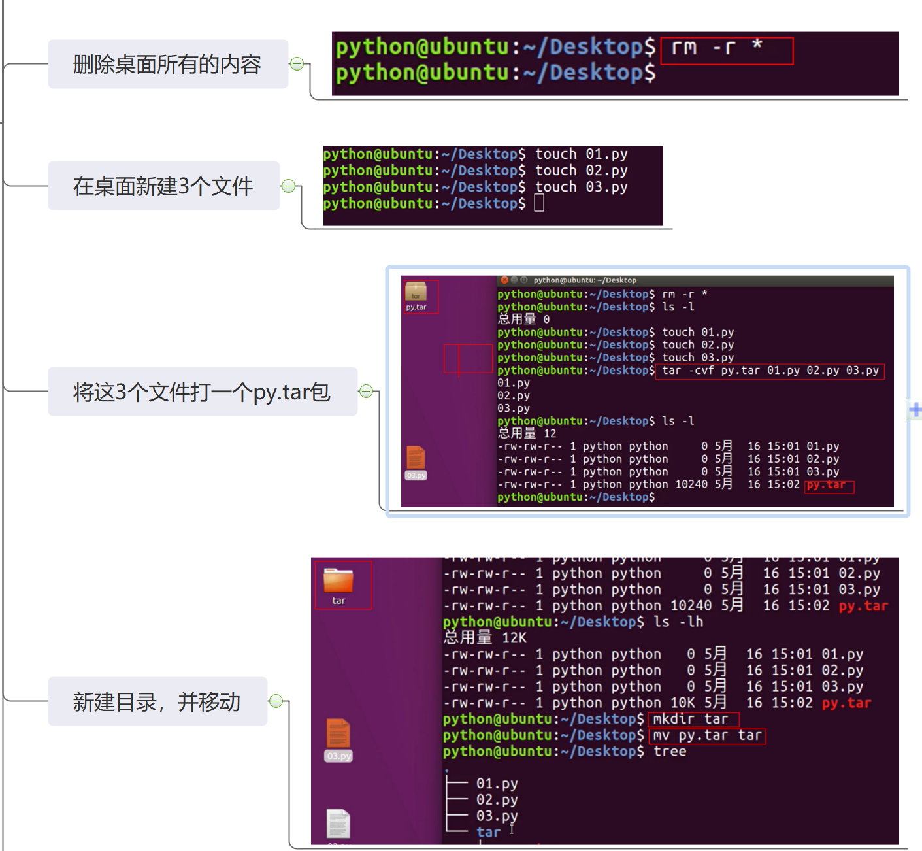Image resolution: width=922 pixels, height=851 pixels.
Task: Toggle collapse on the 在桌面新建3个文件 node
Action: pyautogui.click(x=289, y=186)
